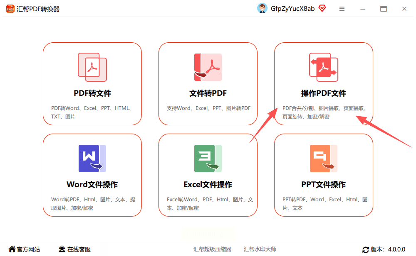Click the home icon beside 官方网站
This screenshot has width=416, height=256.
pyautogui.click(x=12, y=249)
